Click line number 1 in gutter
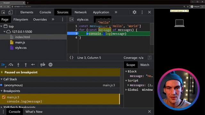This screenshot has height=115, width=205. (x=76, y=26)
